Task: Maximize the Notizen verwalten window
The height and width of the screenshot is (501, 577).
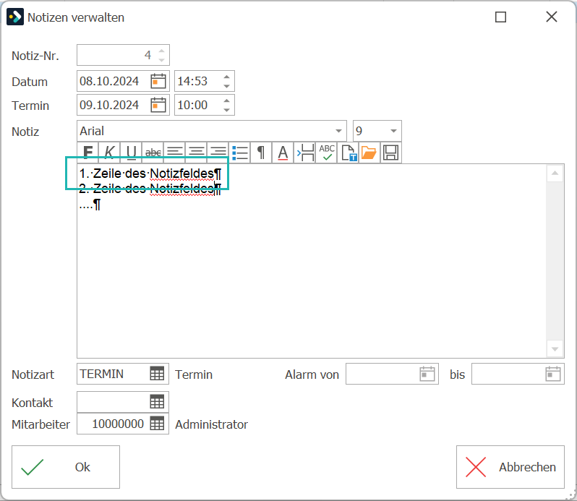Action: point(500,17)
